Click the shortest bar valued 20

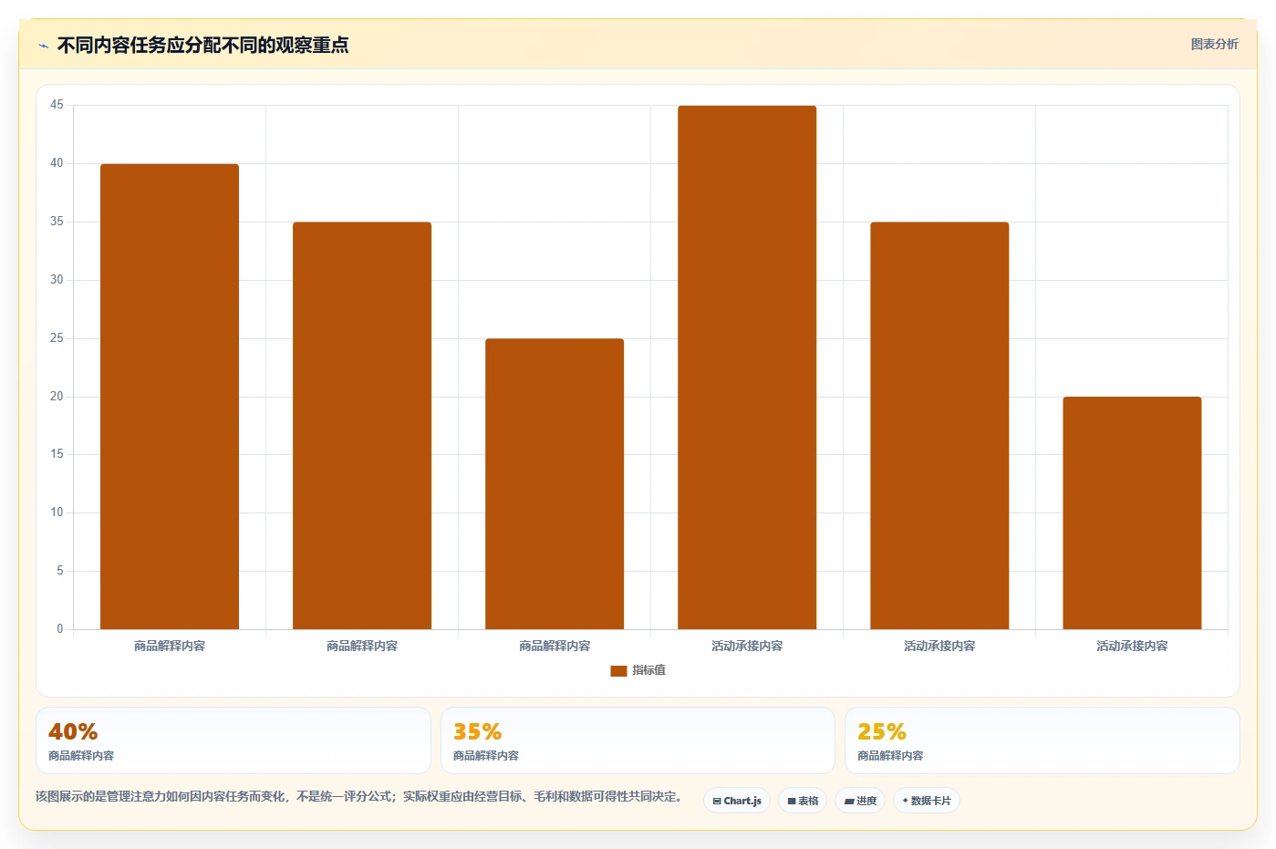point(1132,513)
